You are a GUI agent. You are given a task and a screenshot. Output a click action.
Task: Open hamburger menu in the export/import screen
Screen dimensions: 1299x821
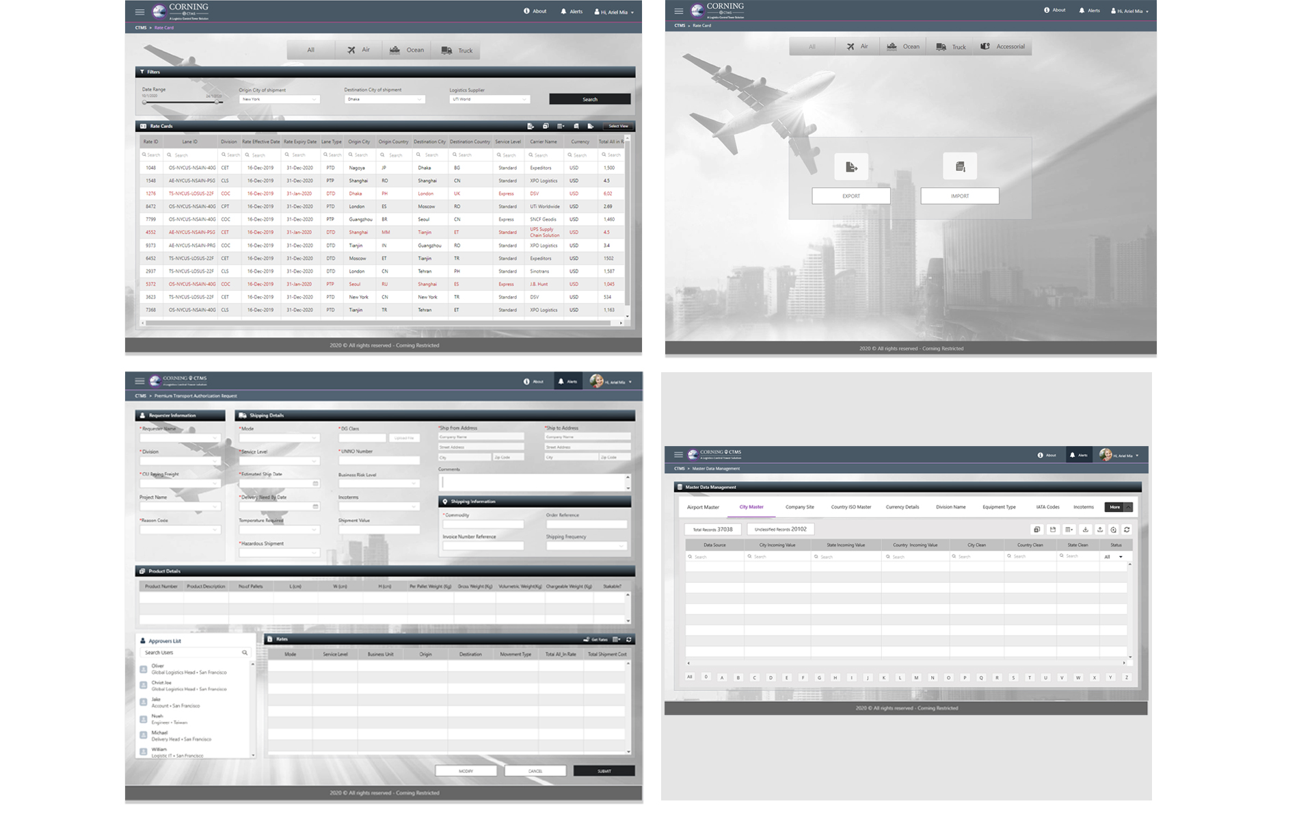pos(679,11)
